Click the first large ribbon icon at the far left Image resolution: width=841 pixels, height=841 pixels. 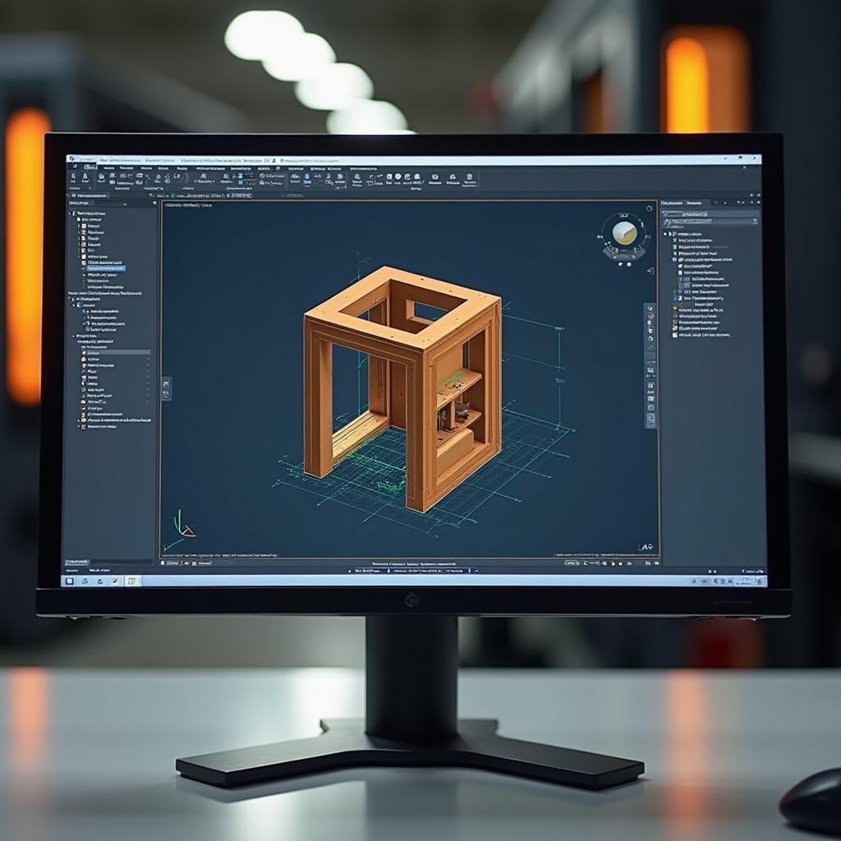tap(73, 178)
